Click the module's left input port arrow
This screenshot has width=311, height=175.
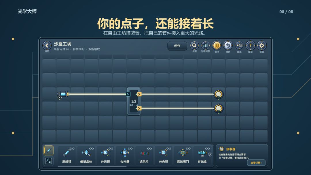click(x=128, y=94)
